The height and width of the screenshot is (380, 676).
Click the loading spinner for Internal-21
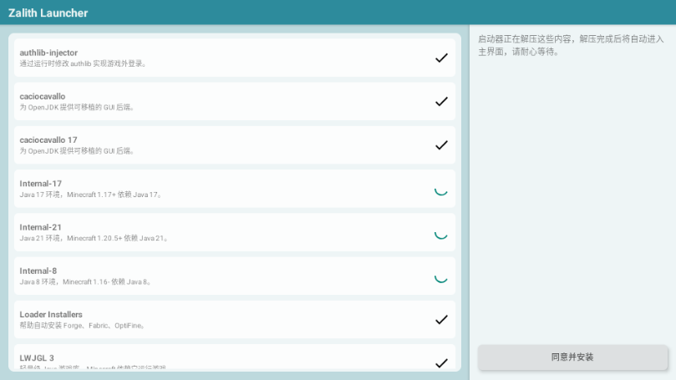[x=442, y=232]
